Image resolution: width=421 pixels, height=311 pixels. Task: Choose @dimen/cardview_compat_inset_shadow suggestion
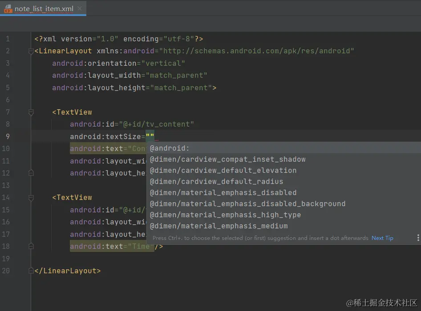[x=284, y=159]
